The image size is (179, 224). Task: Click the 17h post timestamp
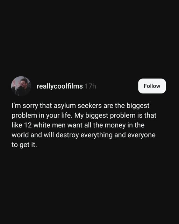[90, 86]
